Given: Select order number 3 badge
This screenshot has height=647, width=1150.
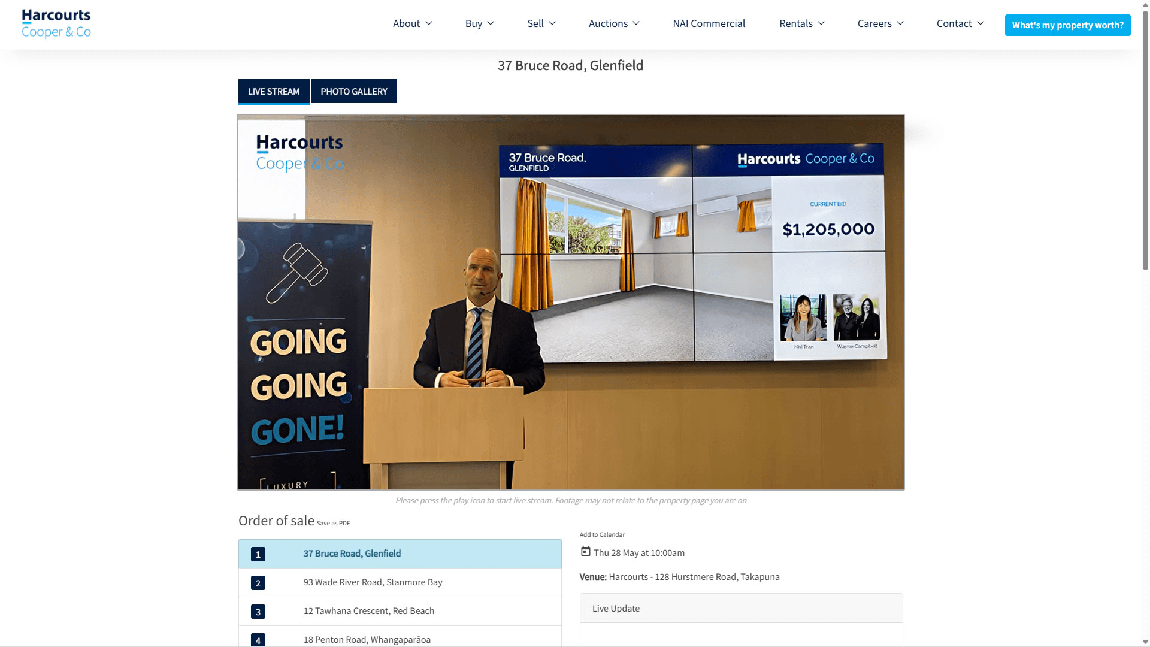Looking at the screenshot, I should (x=258, y=612).
